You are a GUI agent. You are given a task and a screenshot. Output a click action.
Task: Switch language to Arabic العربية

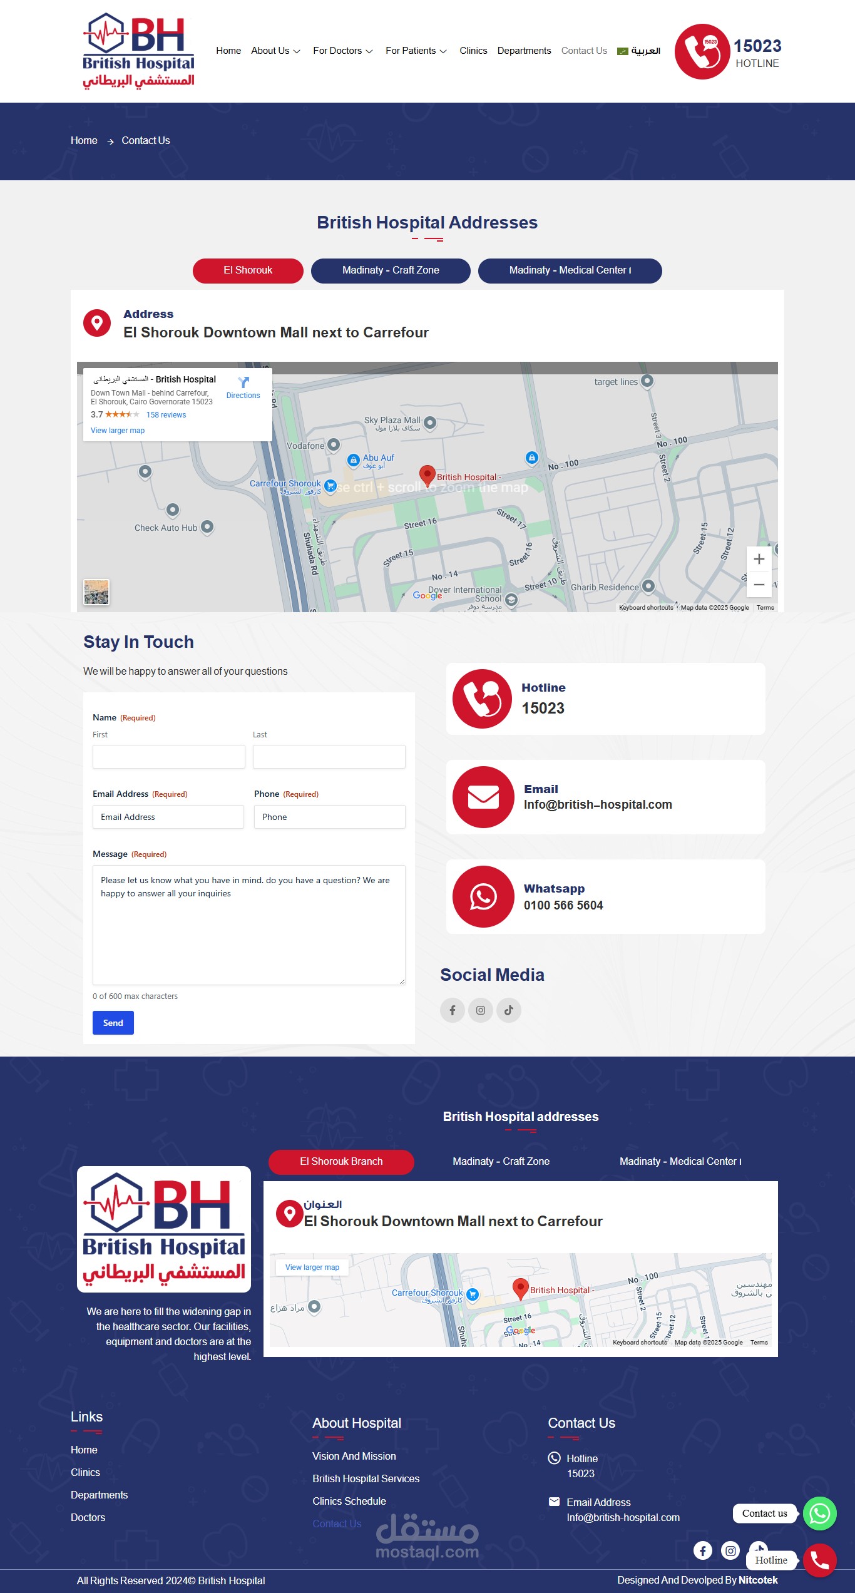pos(638,51)
